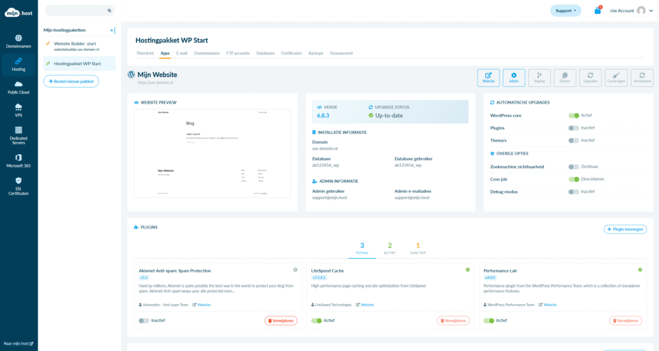Viewport: 659px width, 351px height.
Task: Open Microsoft 365 section
Action: (x=18, y=161)
